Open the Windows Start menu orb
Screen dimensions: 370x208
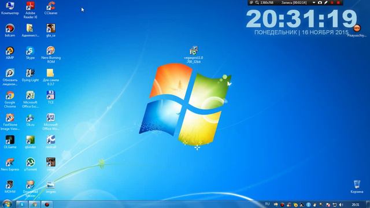pyautogui.click(x=7, y=204)
